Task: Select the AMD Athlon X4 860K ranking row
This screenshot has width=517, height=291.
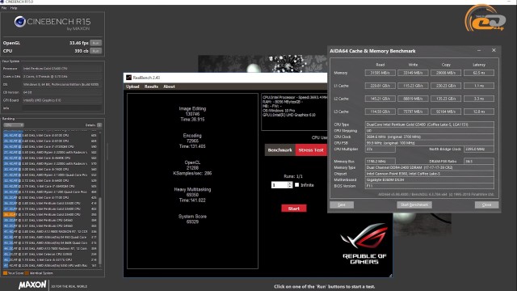Action: (x=51, y=242)
